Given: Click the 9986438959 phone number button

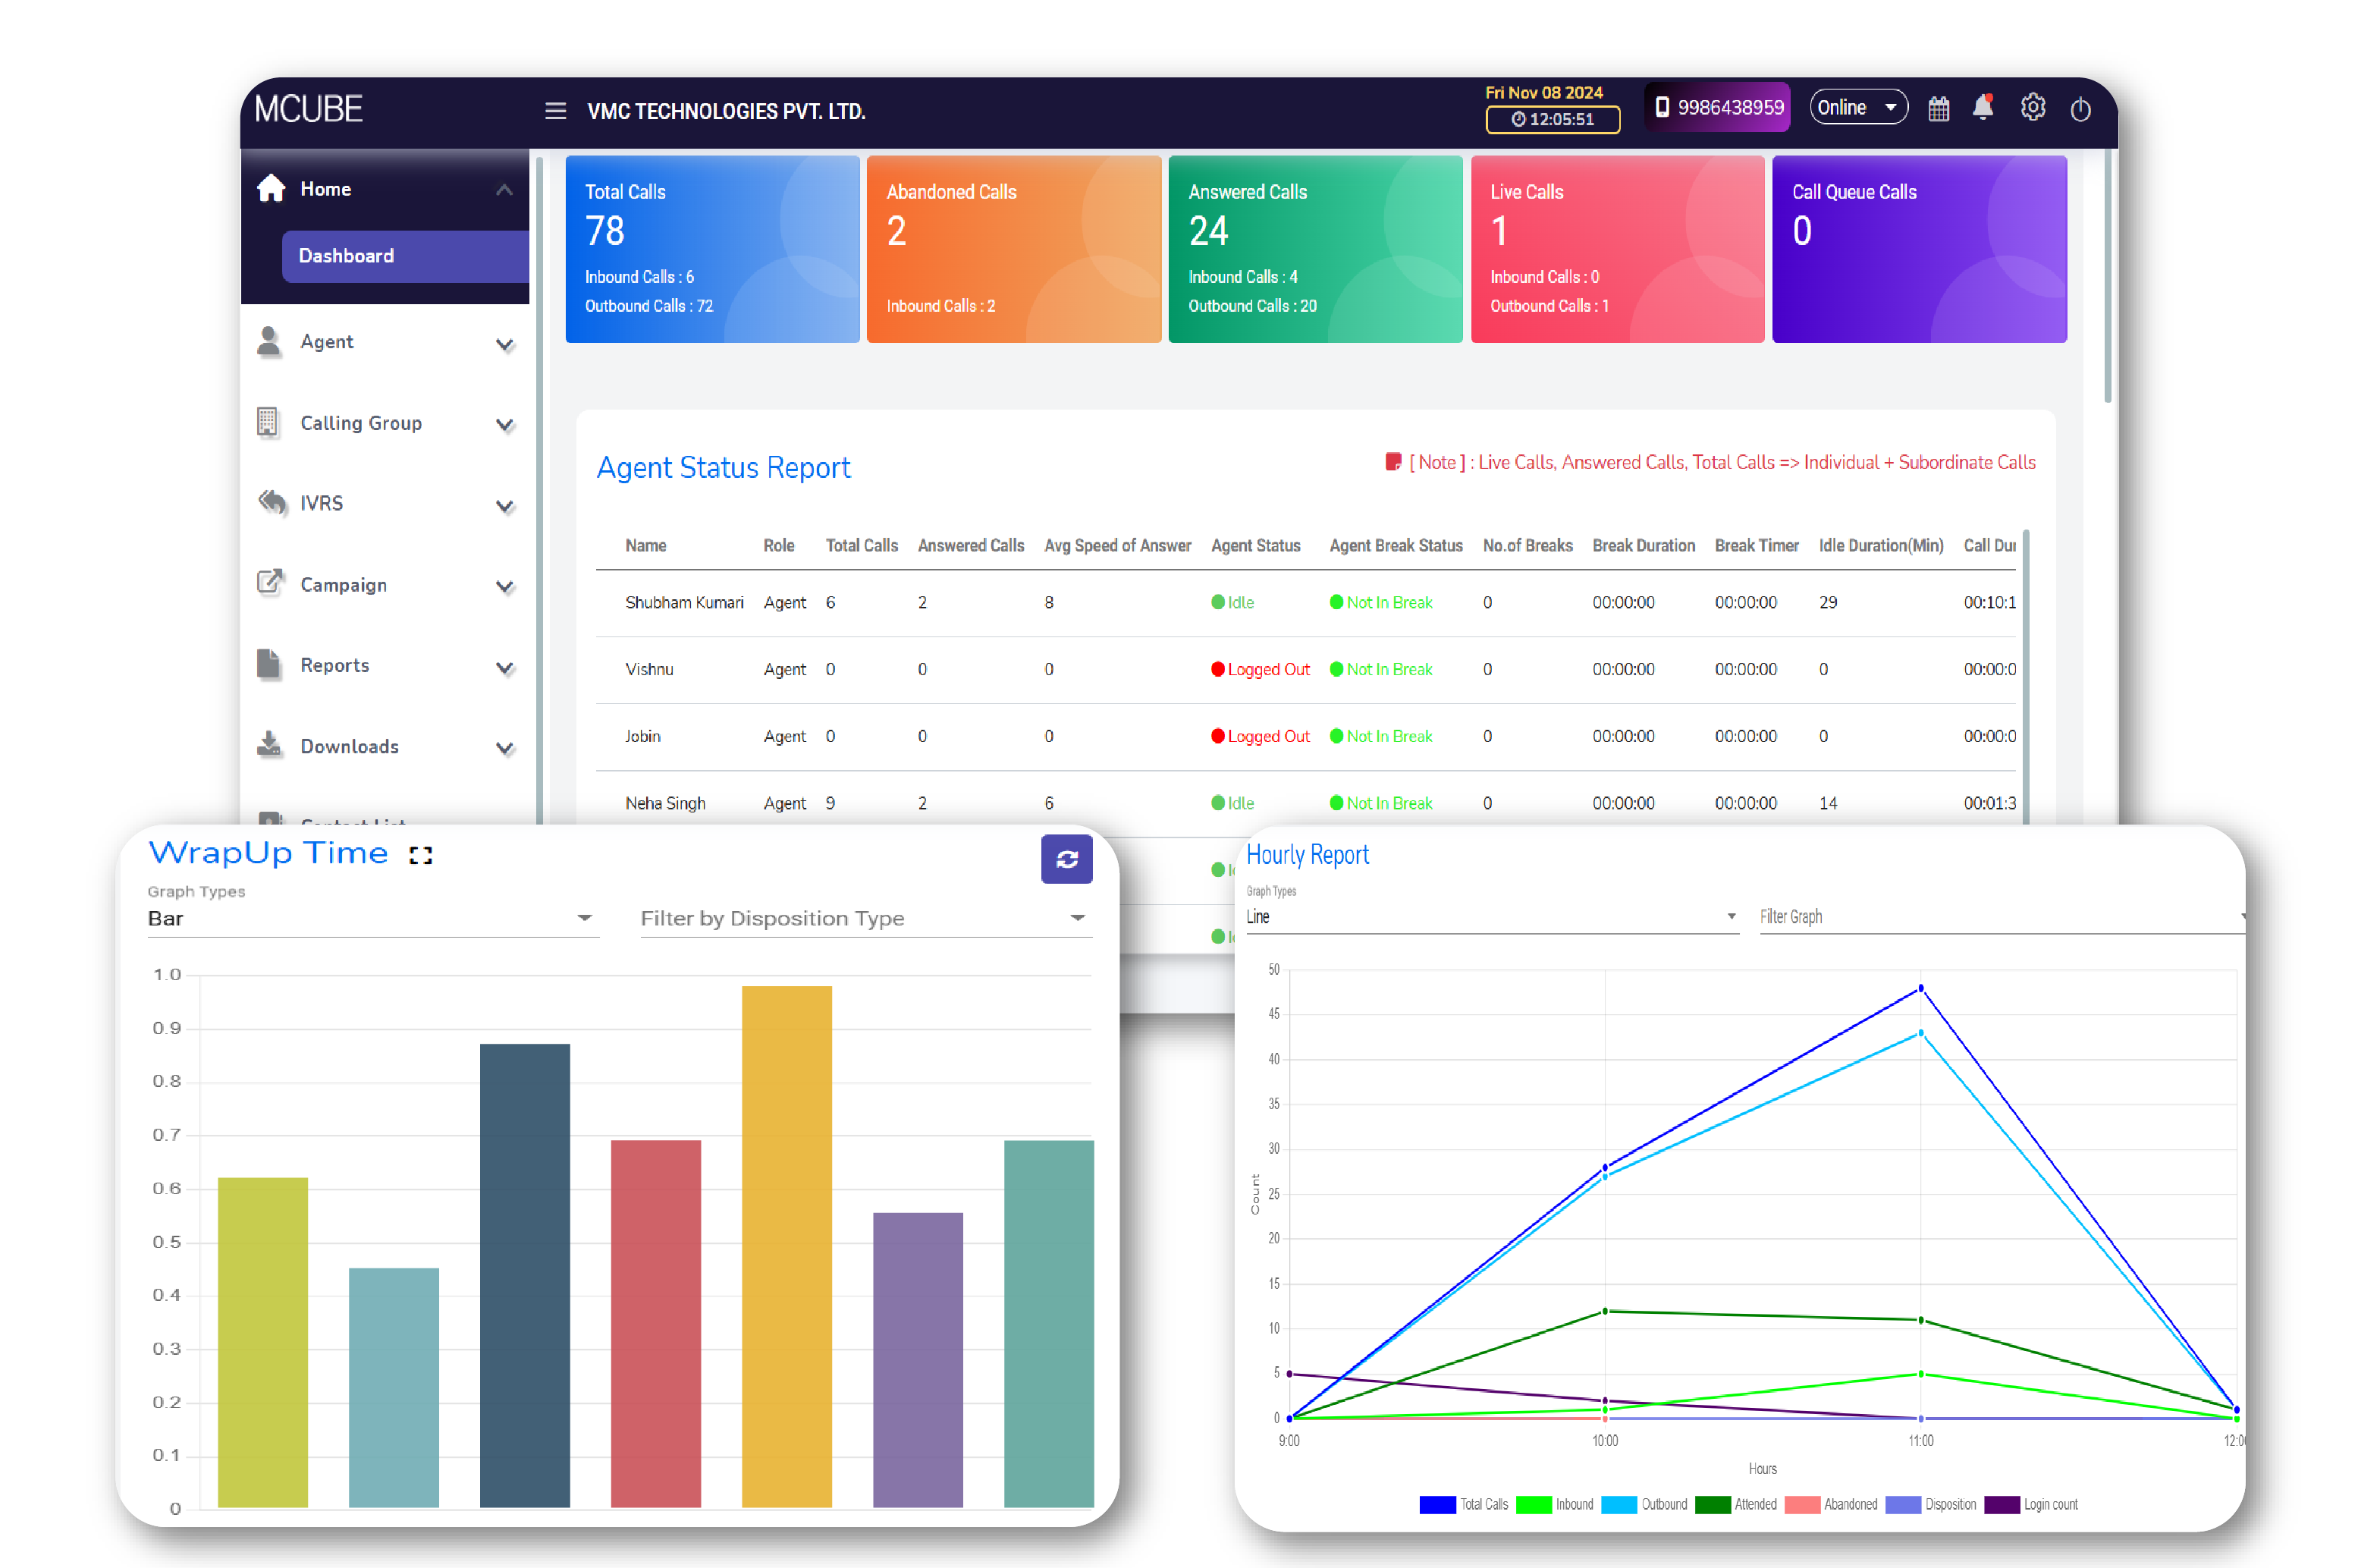Looking at the screenshot, I should pos(1717,107).
